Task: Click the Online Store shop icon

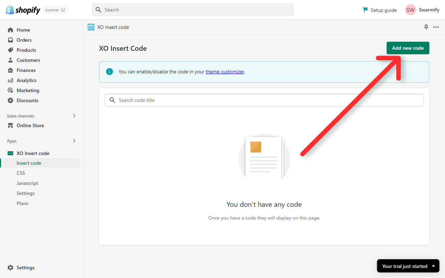Action: (10, 125)
